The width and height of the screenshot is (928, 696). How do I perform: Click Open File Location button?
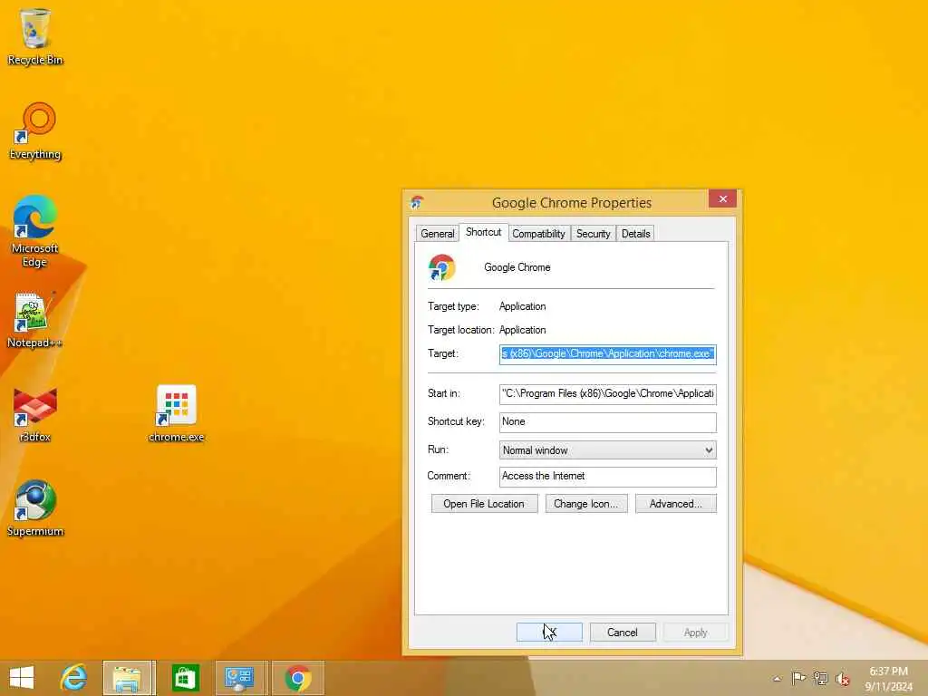[484, 504]
